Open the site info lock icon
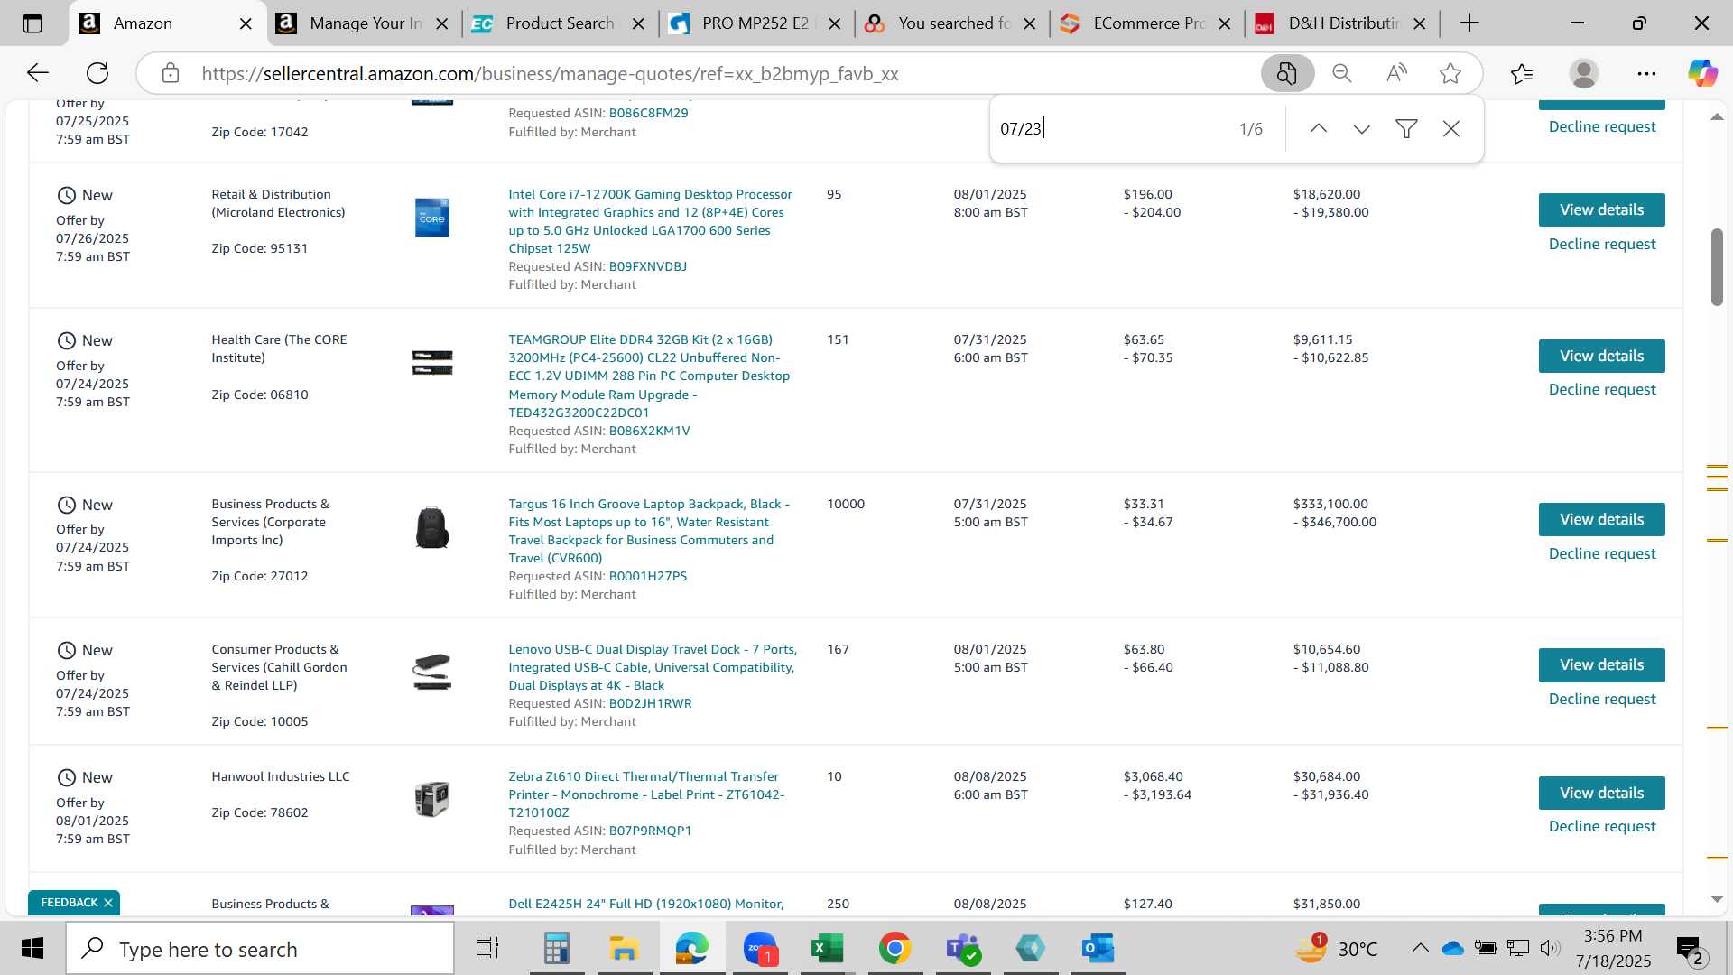This screenshot has width=1733, height=975. [171, 73]
